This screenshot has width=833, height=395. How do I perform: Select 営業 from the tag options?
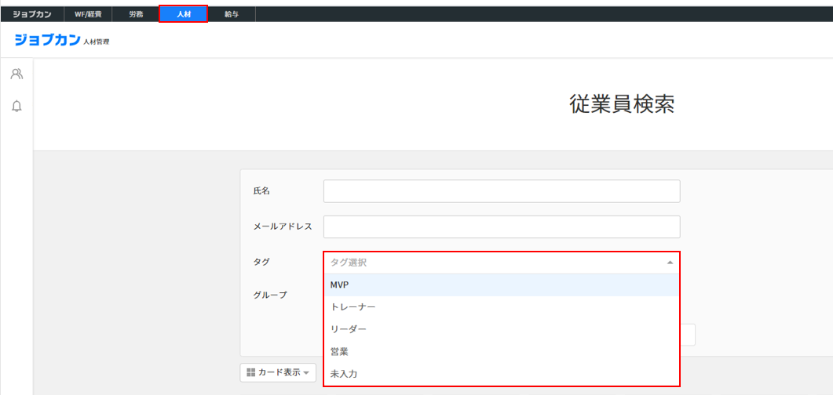[501, 352]
